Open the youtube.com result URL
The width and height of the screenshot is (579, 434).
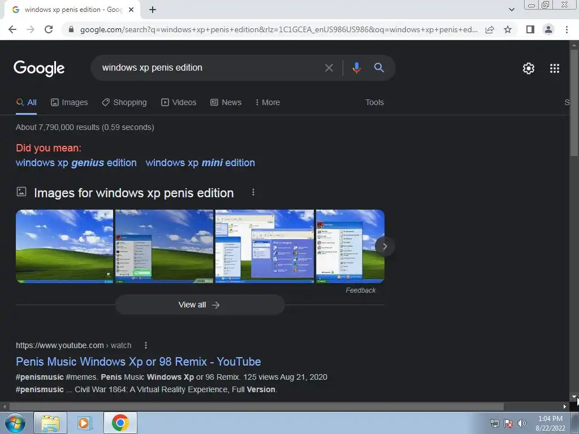tap(74, 345)
